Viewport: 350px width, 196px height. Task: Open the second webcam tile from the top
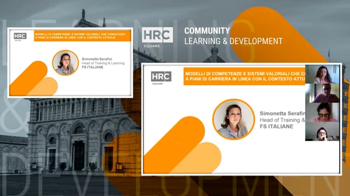coord(322,93)
